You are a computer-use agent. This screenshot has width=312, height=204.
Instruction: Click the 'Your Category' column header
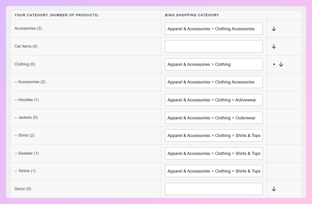click(x=56, y=15)
